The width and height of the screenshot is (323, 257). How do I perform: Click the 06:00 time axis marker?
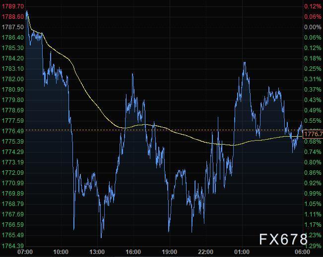(296, 252)
